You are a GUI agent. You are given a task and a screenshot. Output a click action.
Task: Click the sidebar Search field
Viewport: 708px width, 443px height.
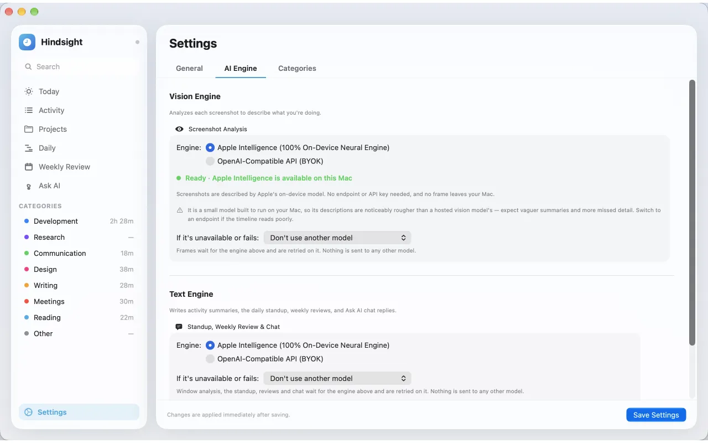tap(79, 66)
